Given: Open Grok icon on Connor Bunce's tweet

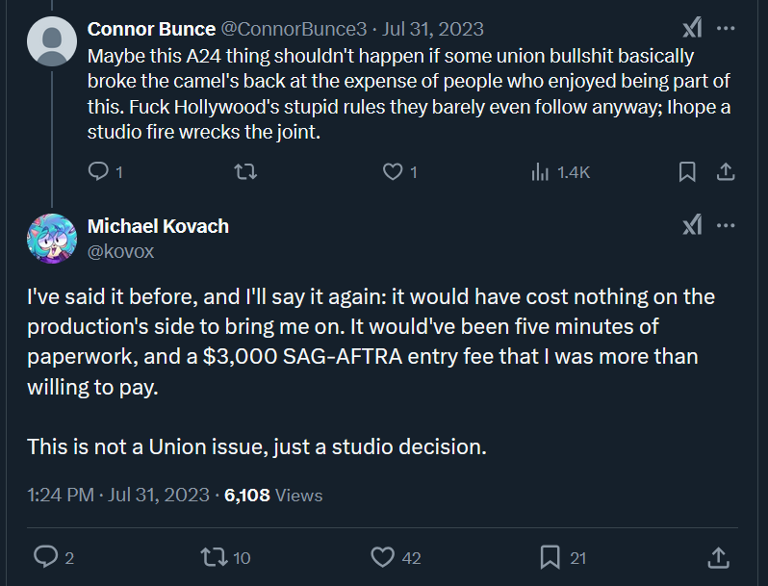Looking at the screenshot, I should point(692,28).
